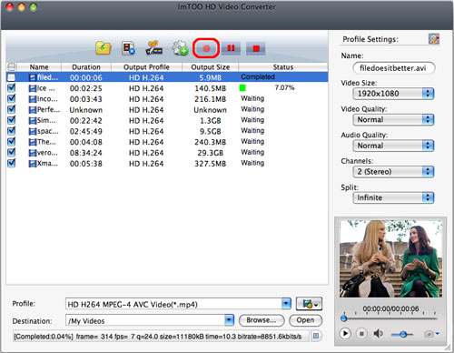Adjust the preview volume slider
Viewport: 454px width, 353px height.
coord(402,334)
